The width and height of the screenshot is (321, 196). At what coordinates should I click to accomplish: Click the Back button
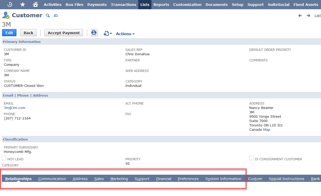[28, 33]
